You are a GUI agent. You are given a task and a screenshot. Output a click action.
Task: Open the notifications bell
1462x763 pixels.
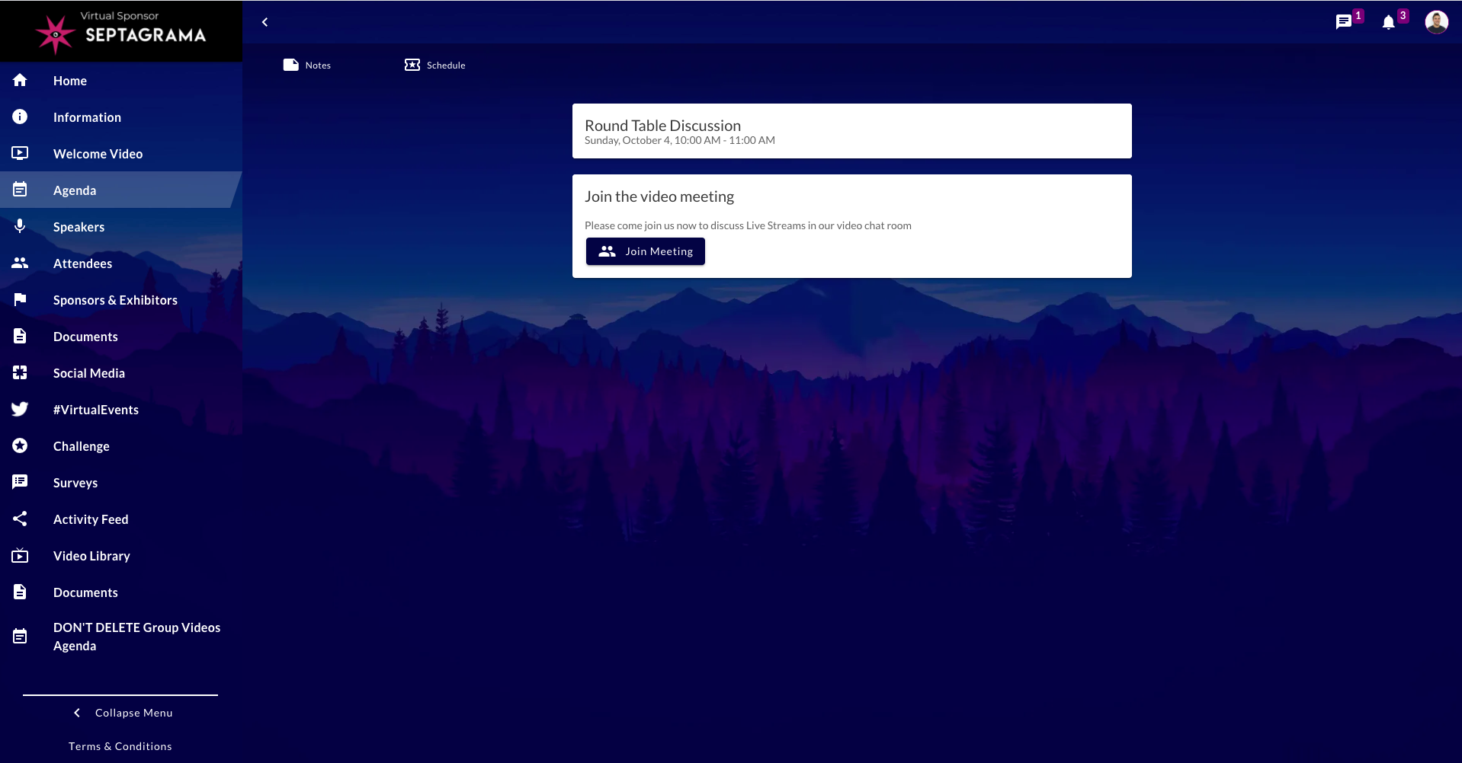pos(1388,22)
